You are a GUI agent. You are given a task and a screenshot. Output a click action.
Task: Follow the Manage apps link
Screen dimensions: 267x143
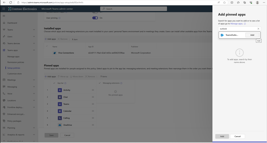click(x=236, y=24)
